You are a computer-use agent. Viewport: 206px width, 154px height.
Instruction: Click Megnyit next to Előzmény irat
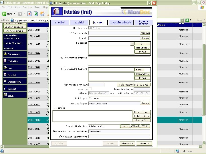[x=145, y=33]
